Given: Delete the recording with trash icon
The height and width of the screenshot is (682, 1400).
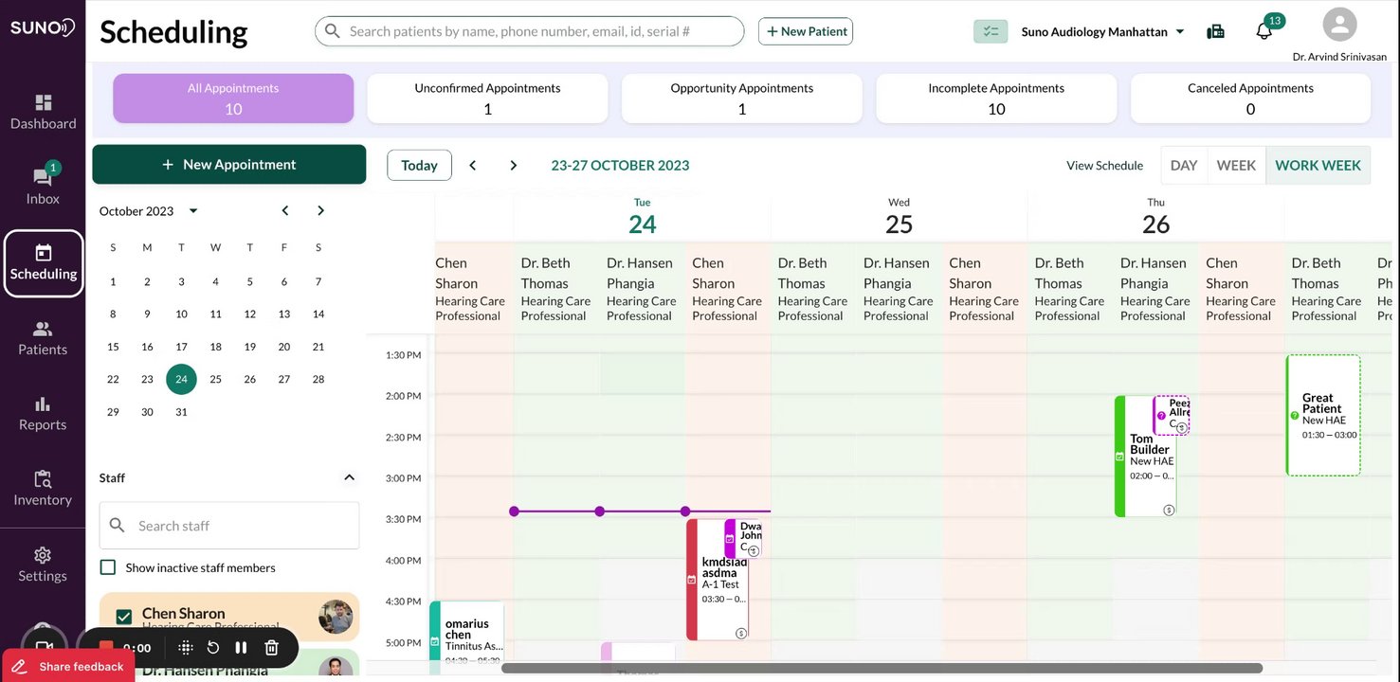Looking at the screenshot, I should [x=271, y=648].
